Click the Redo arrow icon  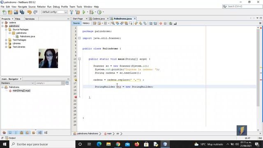point(35,12)
